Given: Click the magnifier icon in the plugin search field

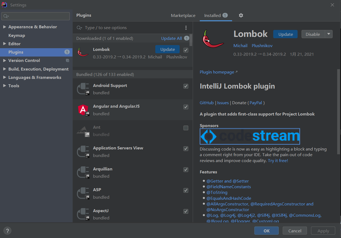Looking at the screenshot, I should [x=79, y=28].
